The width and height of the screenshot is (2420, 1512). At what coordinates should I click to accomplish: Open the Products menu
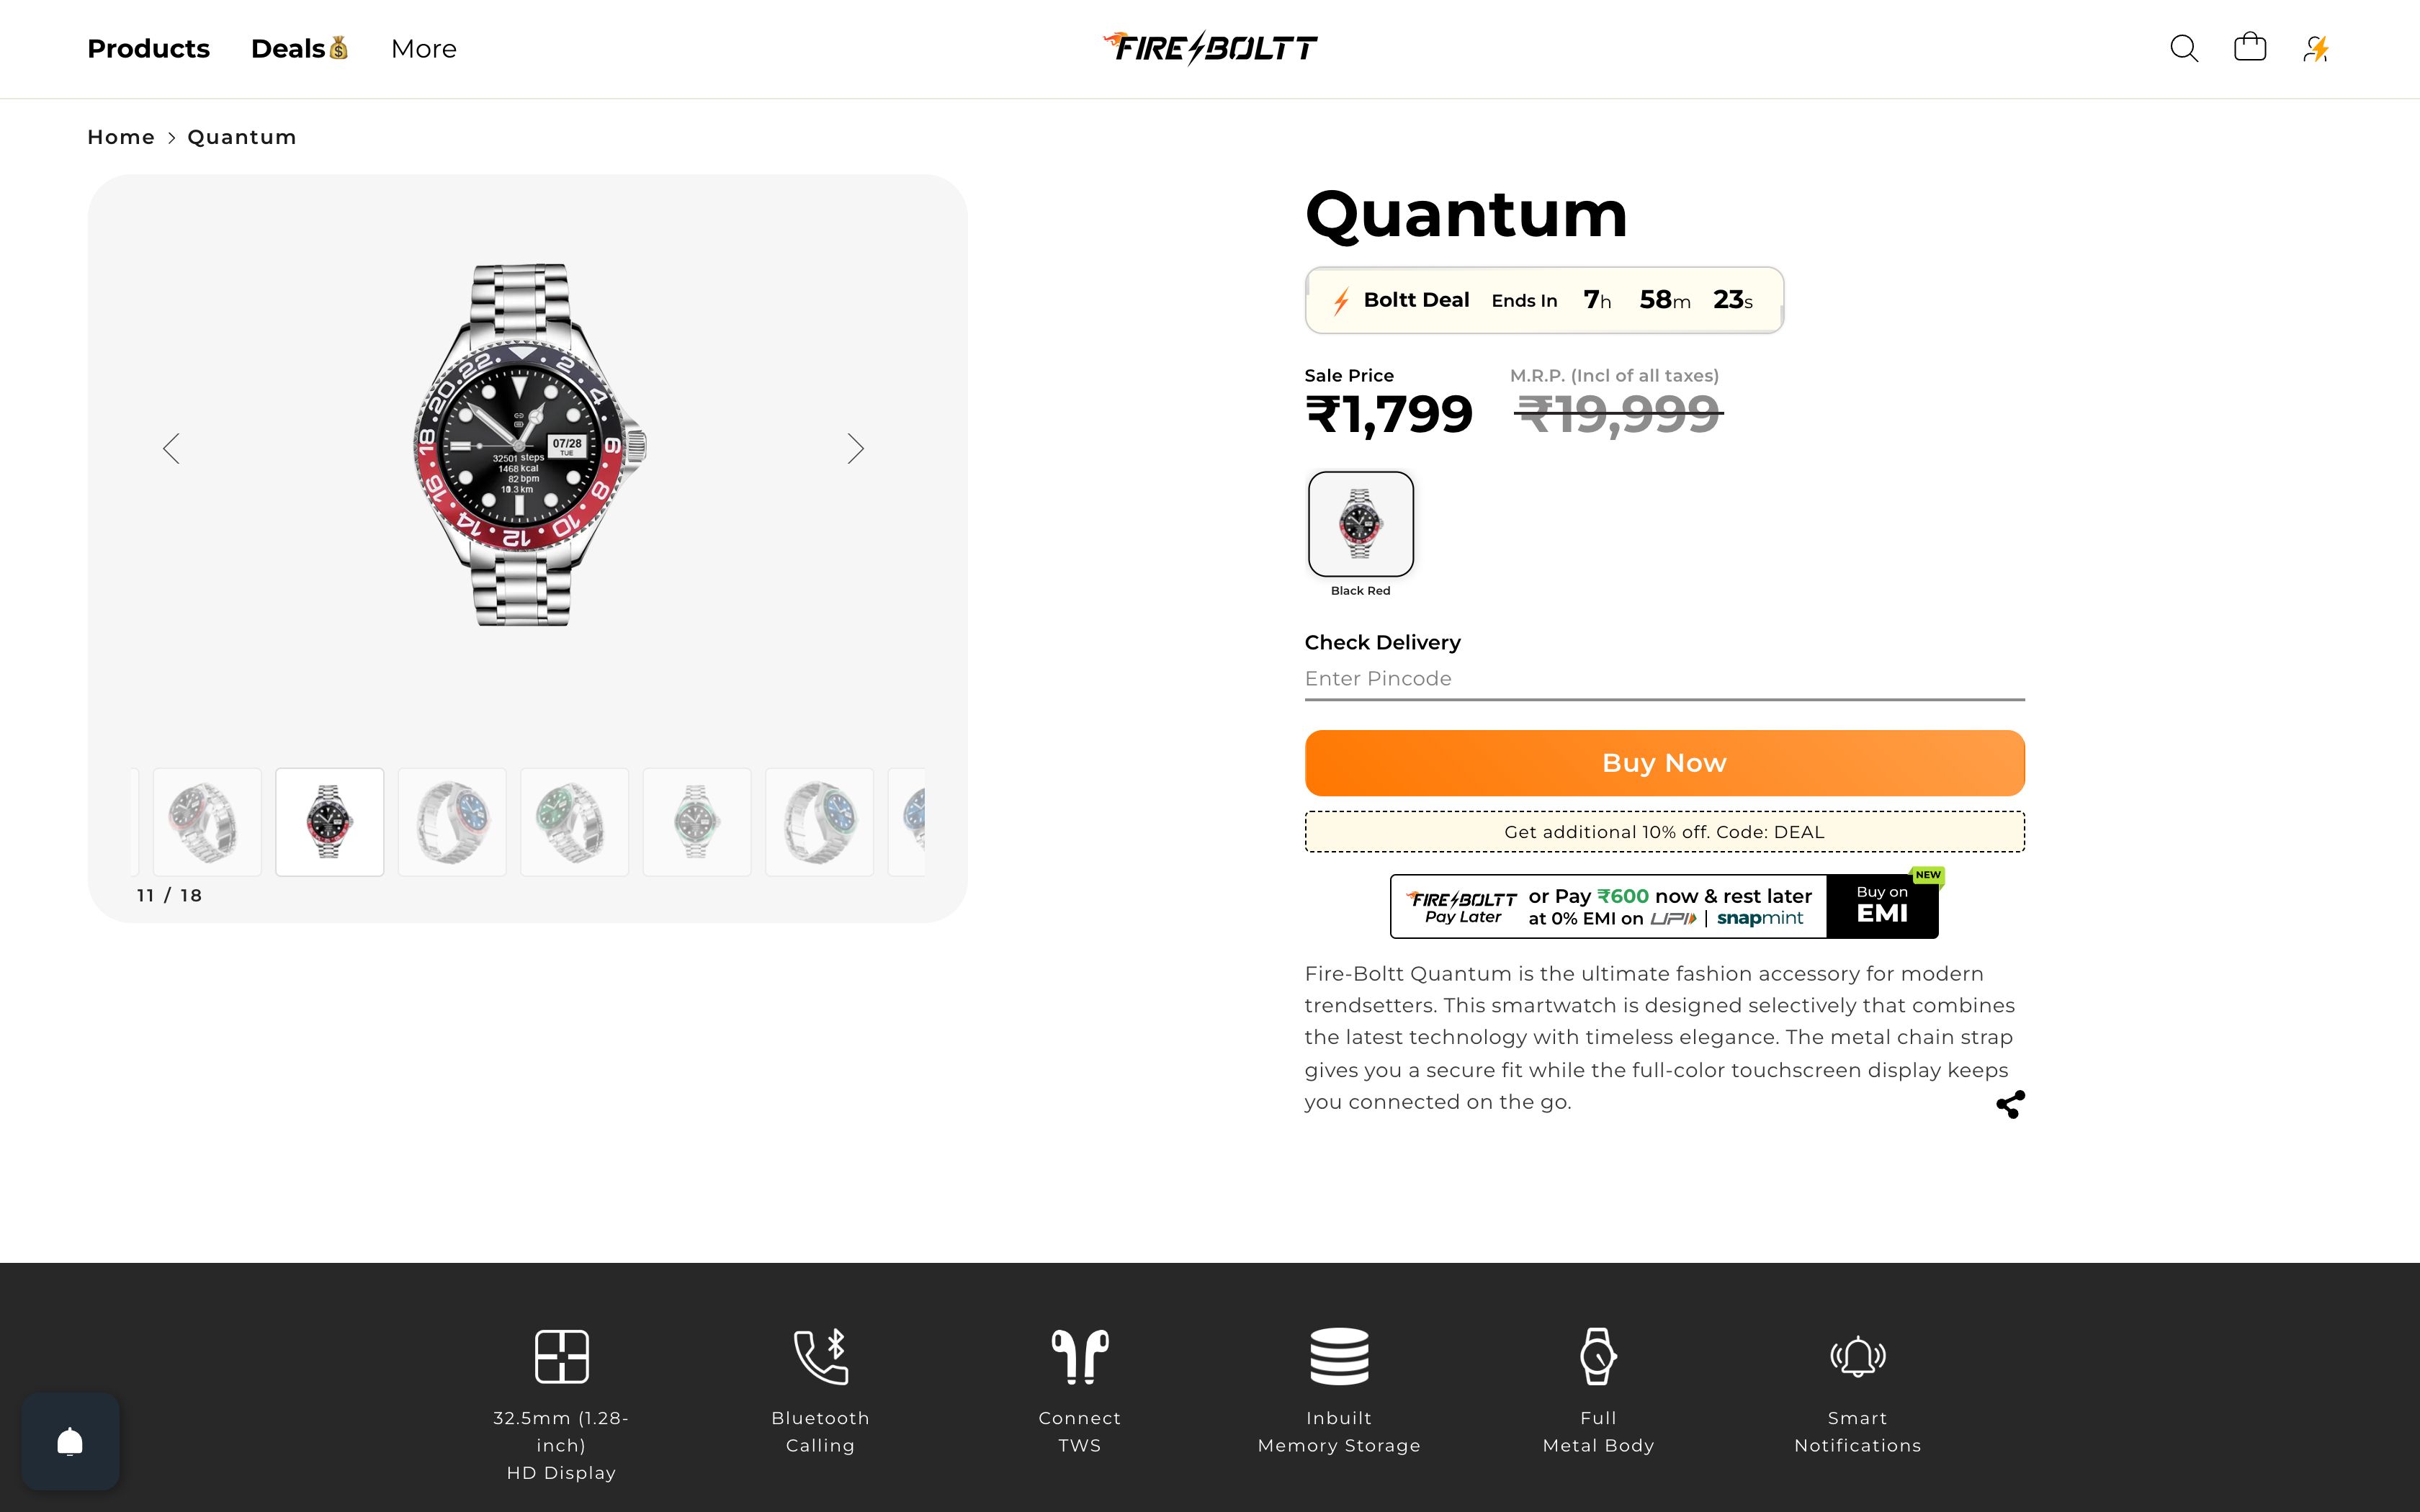148,48
